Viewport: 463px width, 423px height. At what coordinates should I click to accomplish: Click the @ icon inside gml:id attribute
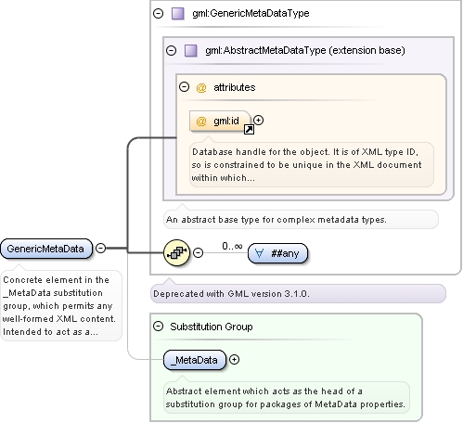point(201,121)
